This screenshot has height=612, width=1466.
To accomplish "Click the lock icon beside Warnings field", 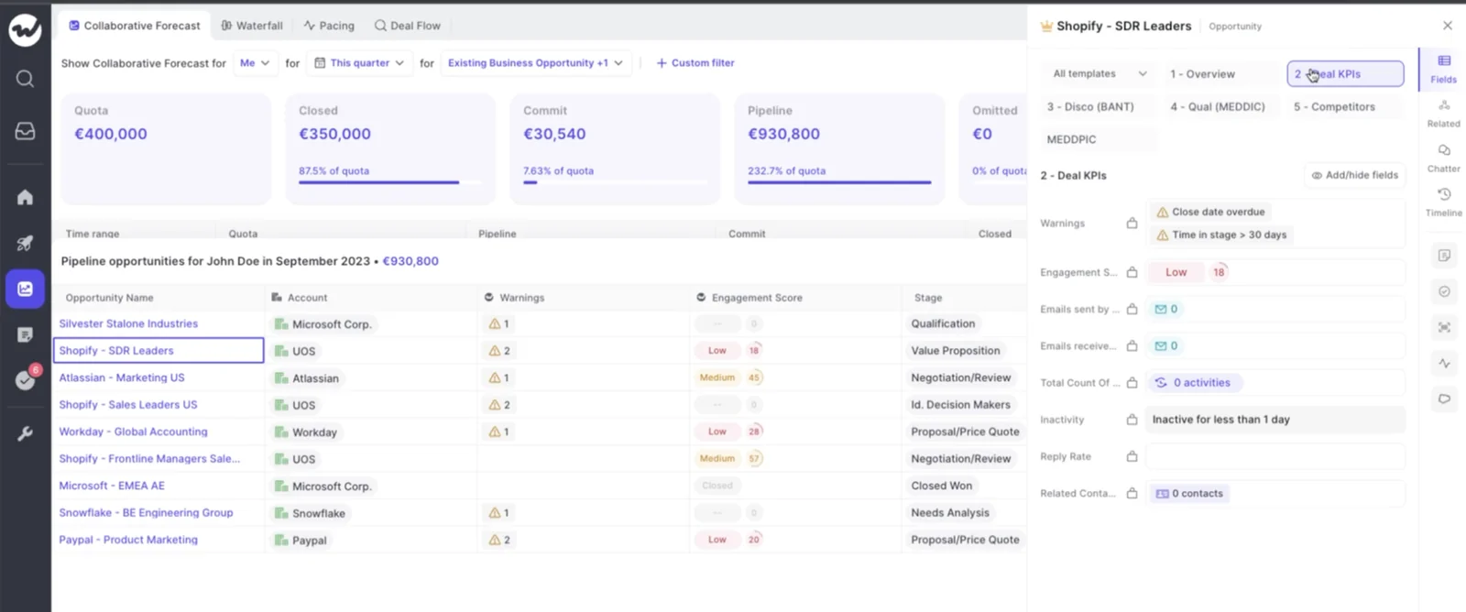I will pyautogui.click(x=1132, y=223).
